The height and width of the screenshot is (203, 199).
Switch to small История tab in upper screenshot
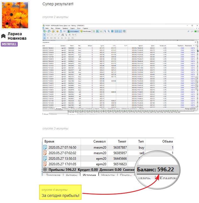[59, 109]
